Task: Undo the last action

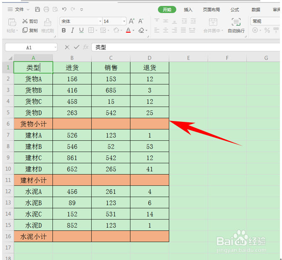Action: (64, 9)
